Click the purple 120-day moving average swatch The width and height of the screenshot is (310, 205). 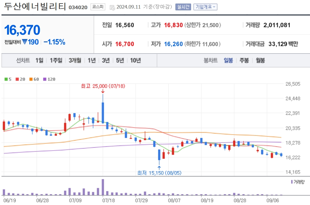click(x=45, y=79)
